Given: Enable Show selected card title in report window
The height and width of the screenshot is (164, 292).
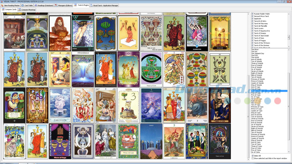Looking at the screenshot, I should [x=253, y=159].
